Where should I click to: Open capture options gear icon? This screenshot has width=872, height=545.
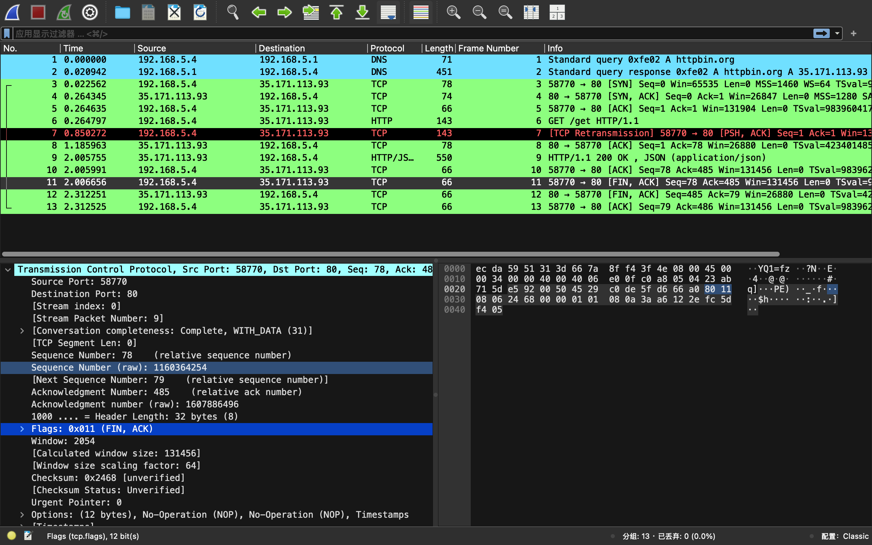tap(90, 12)
